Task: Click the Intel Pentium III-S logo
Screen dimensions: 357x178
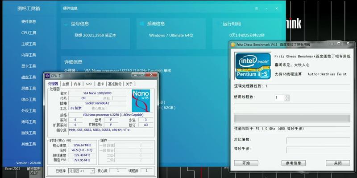Action: (253, 66)
